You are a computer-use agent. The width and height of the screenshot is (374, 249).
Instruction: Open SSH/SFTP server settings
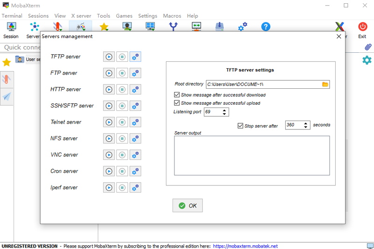[135, 106]
